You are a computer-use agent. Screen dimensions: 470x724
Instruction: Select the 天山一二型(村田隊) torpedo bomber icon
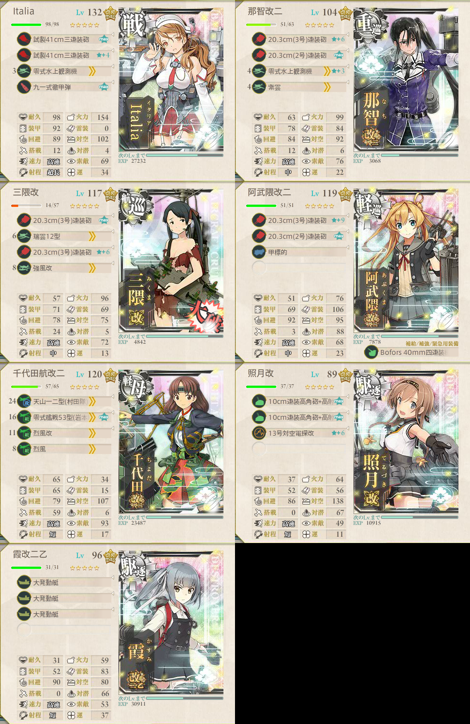tap(24, 401)
